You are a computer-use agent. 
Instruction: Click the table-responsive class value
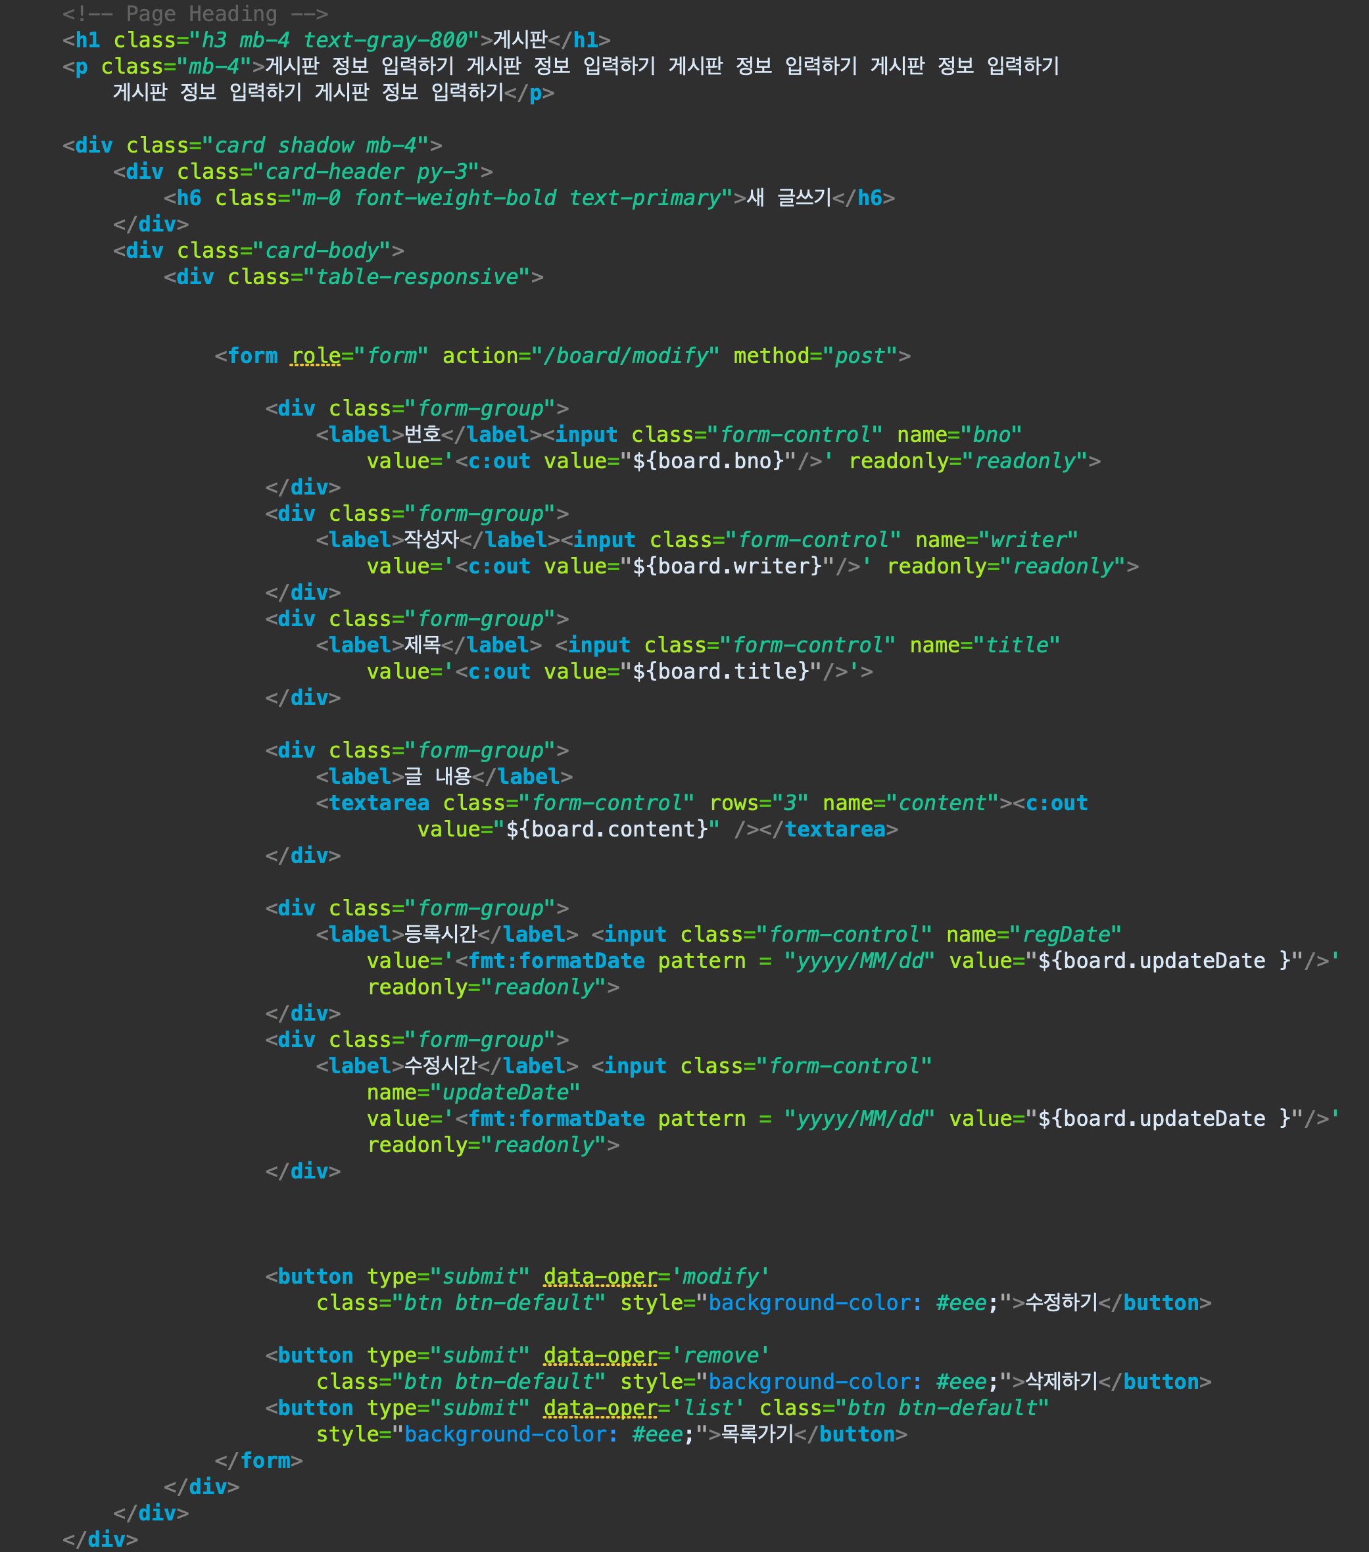pos(416,277)
